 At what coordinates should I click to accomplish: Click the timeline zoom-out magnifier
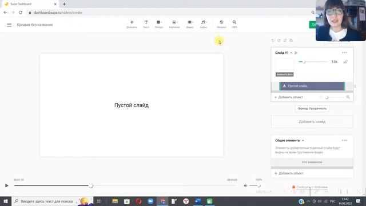pos(321,97)
